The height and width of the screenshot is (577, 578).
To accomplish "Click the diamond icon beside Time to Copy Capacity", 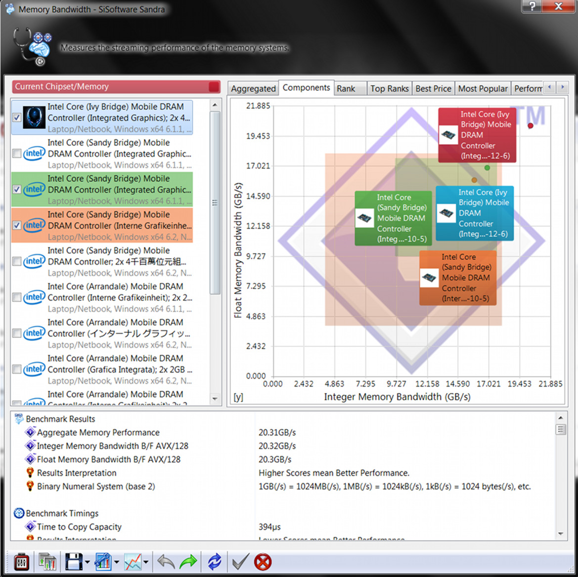I will [x=30, y=527].
